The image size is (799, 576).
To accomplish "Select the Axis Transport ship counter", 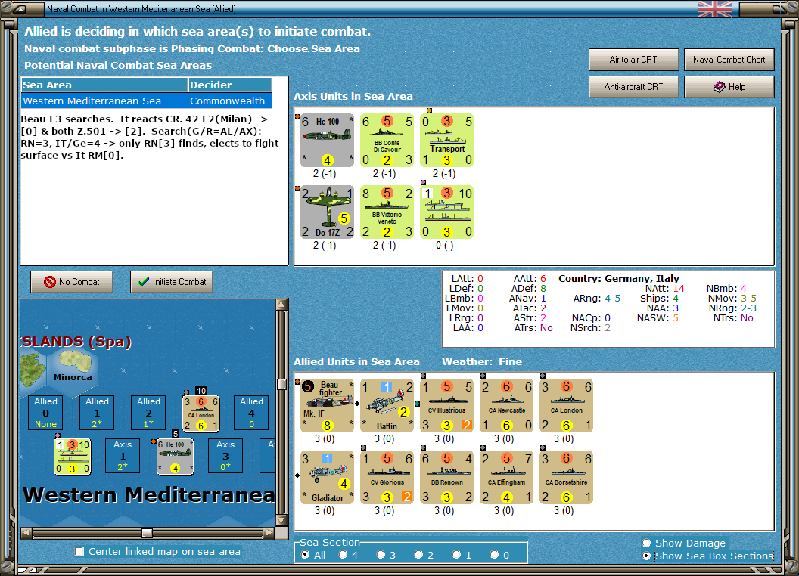I will click(447, 140).
